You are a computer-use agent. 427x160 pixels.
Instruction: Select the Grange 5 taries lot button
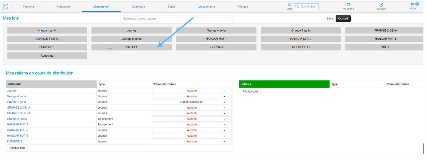click(132, 39)
